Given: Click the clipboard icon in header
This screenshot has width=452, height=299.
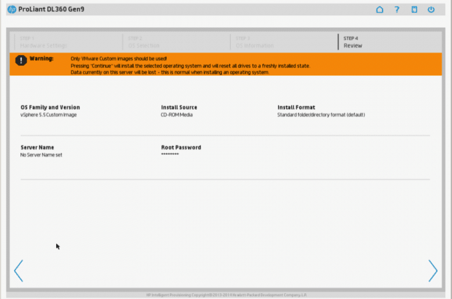Looking at the screenshot, I should [414, 9].
